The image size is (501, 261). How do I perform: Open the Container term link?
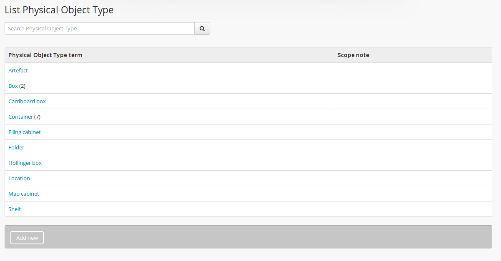point(20,117)
